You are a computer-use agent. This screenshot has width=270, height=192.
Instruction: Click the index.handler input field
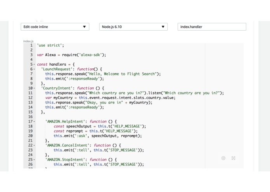[x=212, y=27]
